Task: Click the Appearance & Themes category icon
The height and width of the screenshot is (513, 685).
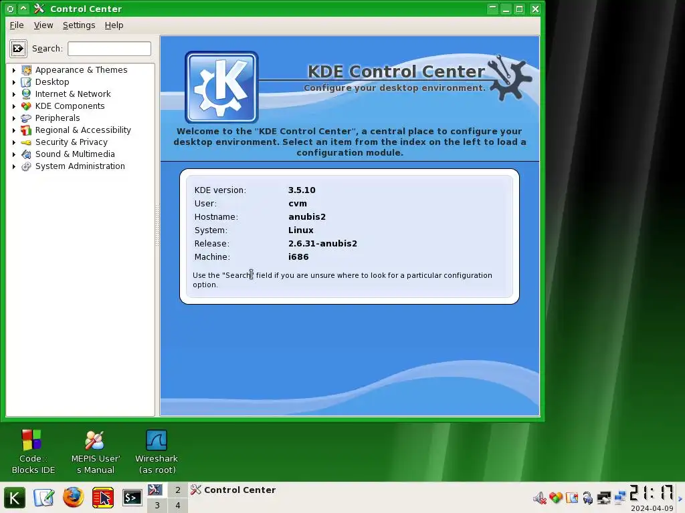Action: click(26, 69)
